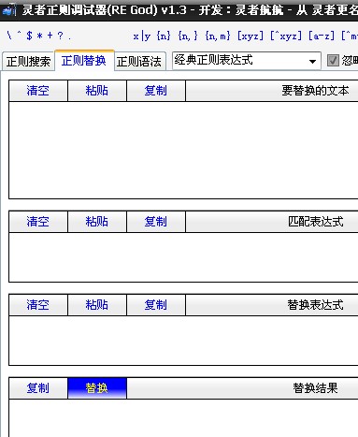Insert the {n,m} range quantifier
The image size is (358, 437).
click(218, 36)
